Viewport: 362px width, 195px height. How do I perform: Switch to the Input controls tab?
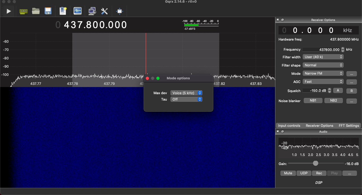(289, 125)
